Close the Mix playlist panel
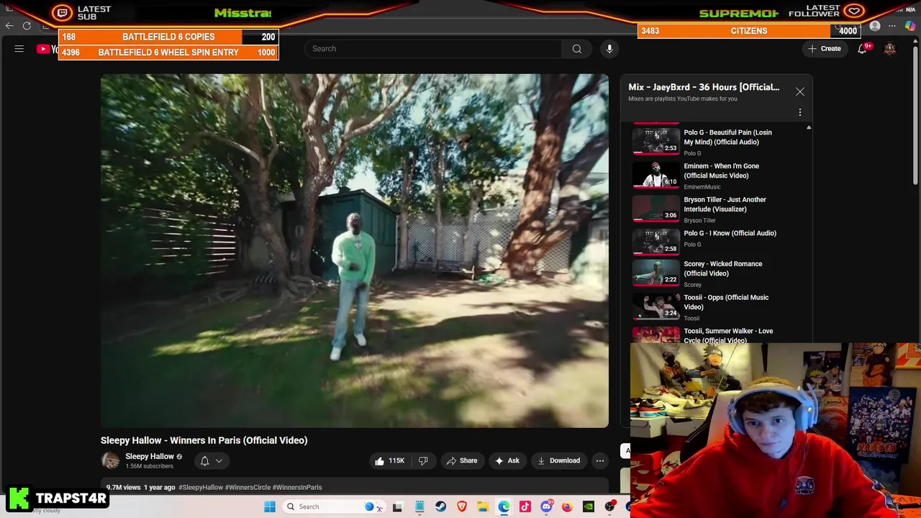The image size is (921, 518). [x=800, y=92]
